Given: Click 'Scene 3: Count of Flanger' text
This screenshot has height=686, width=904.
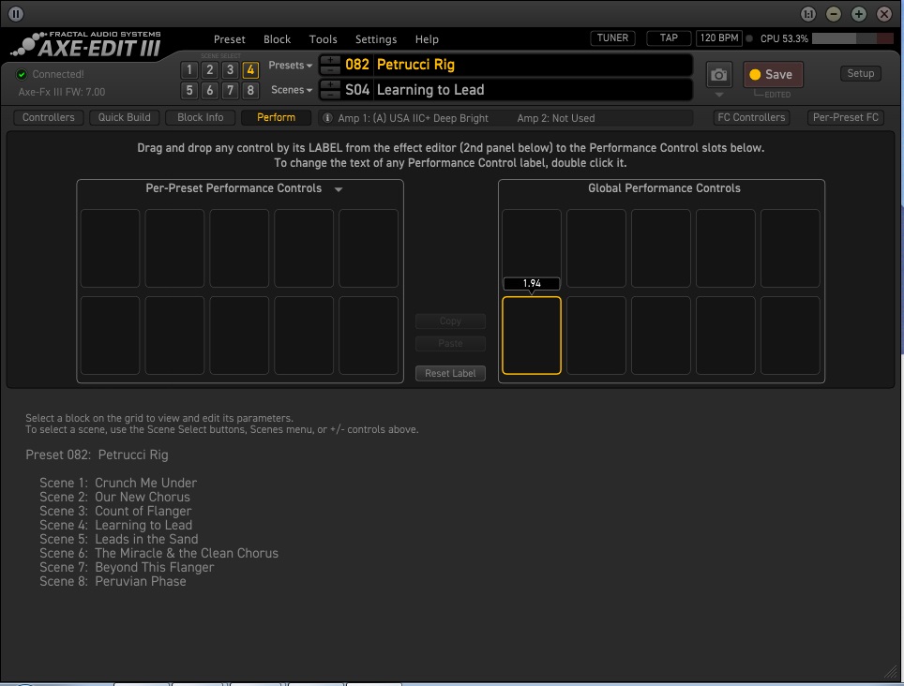Looking at the screenshot, I should tap(115, 511).
